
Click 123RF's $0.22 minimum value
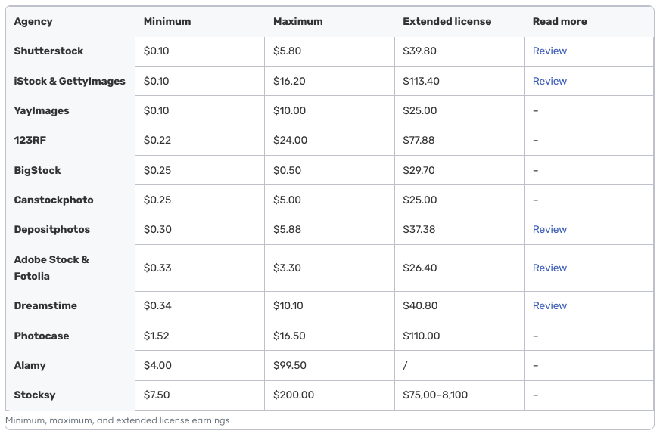coord(157,140)
